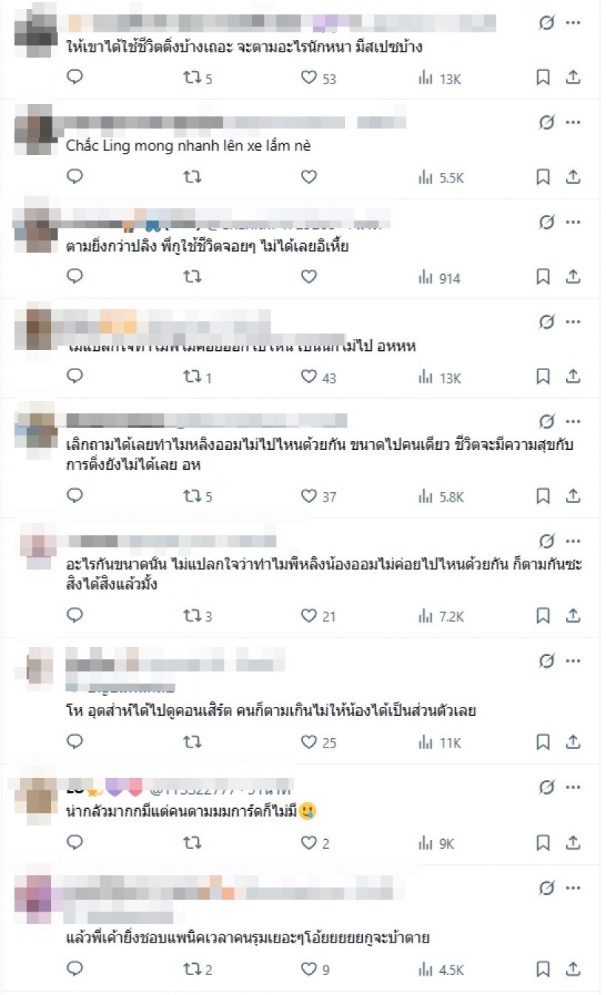Open Grok icon on the 9K views comment

[546, 787]
